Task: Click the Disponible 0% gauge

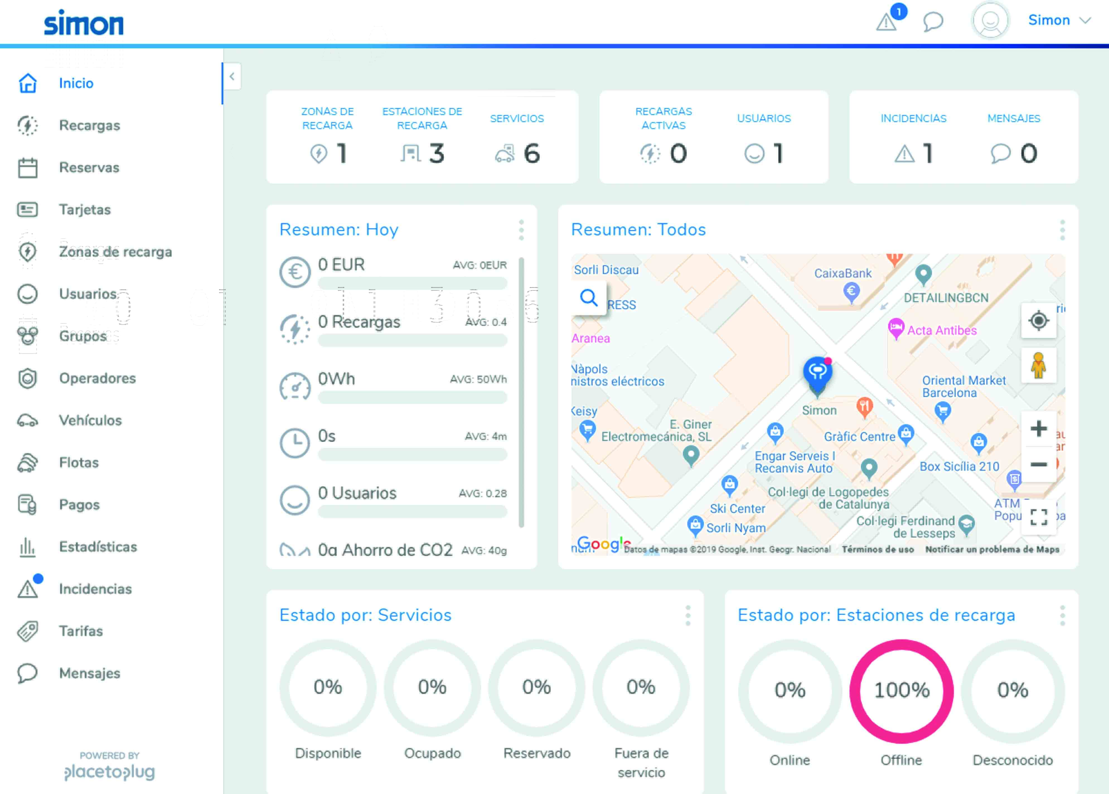Action: (x=328, y=687)
